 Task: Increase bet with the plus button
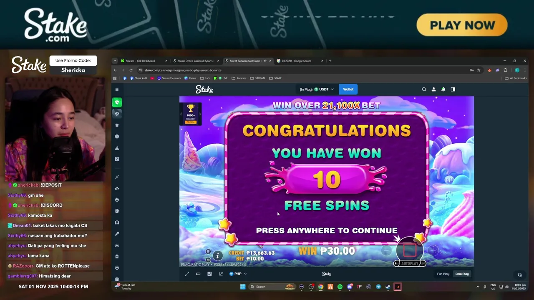pyautogui.click(x=433, y=250)
